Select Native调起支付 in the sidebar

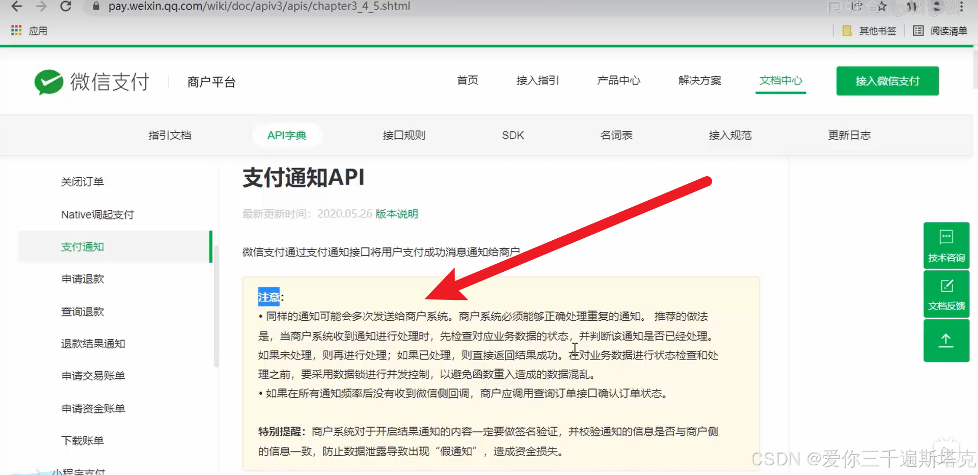(x=98, y=215)
